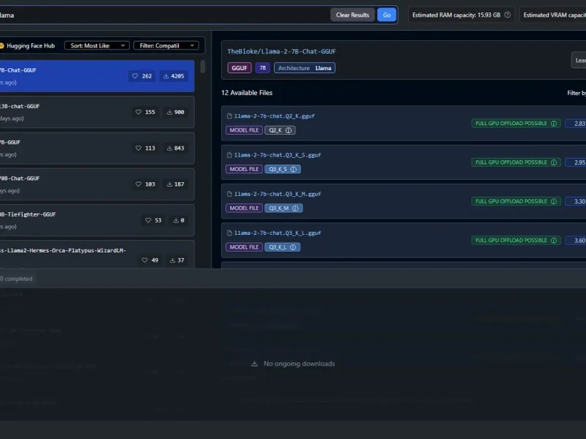This screenshot has height=439, width=586.
Task: Click the heart icon showing 49 likes
Action: pyautogui.click(x=144, y=260)
